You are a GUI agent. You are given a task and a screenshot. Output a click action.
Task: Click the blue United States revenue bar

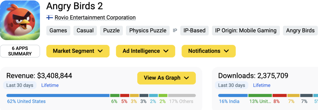coord(58,95)
